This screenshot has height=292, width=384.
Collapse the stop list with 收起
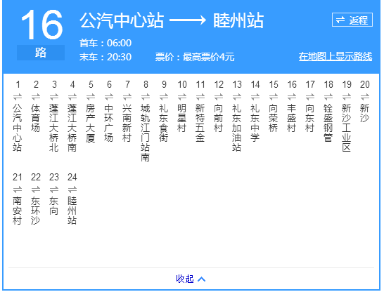click(x=191, y=279)
